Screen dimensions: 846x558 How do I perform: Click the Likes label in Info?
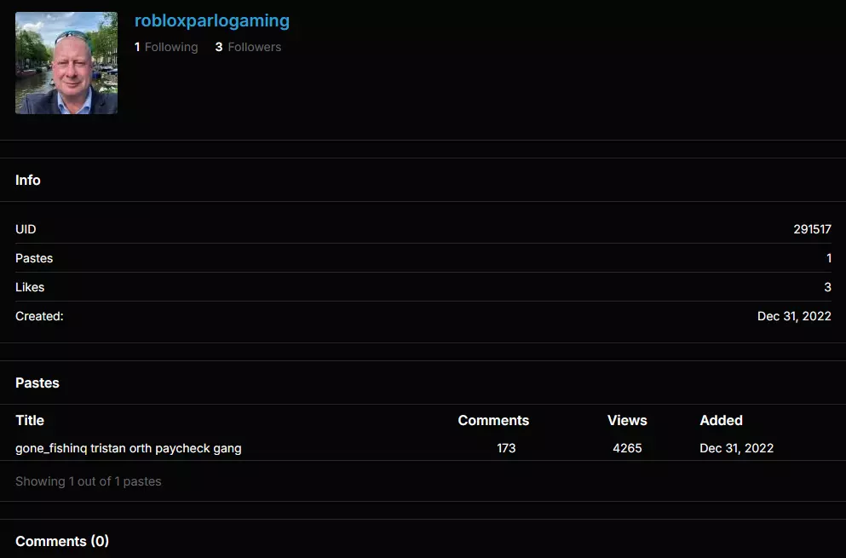click(x=30, y=287)
